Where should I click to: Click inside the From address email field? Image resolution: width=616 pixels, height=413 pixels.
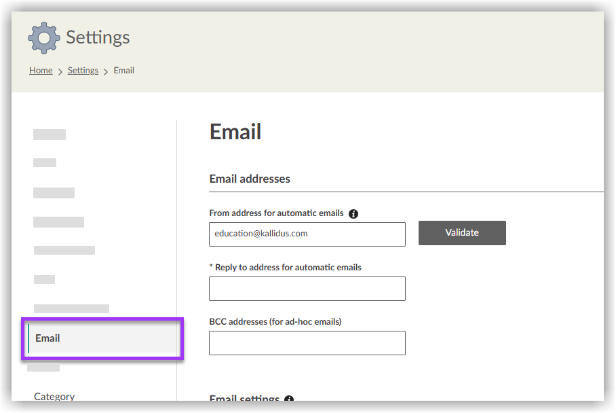click(x=307, y=234)
